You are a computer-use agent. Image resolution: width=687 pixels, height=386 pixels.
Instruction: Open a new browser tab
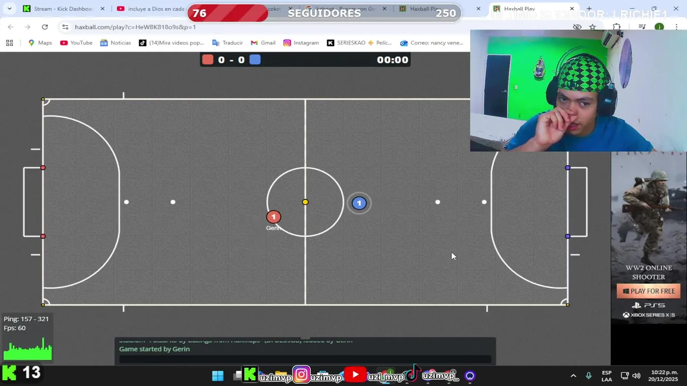589,9
